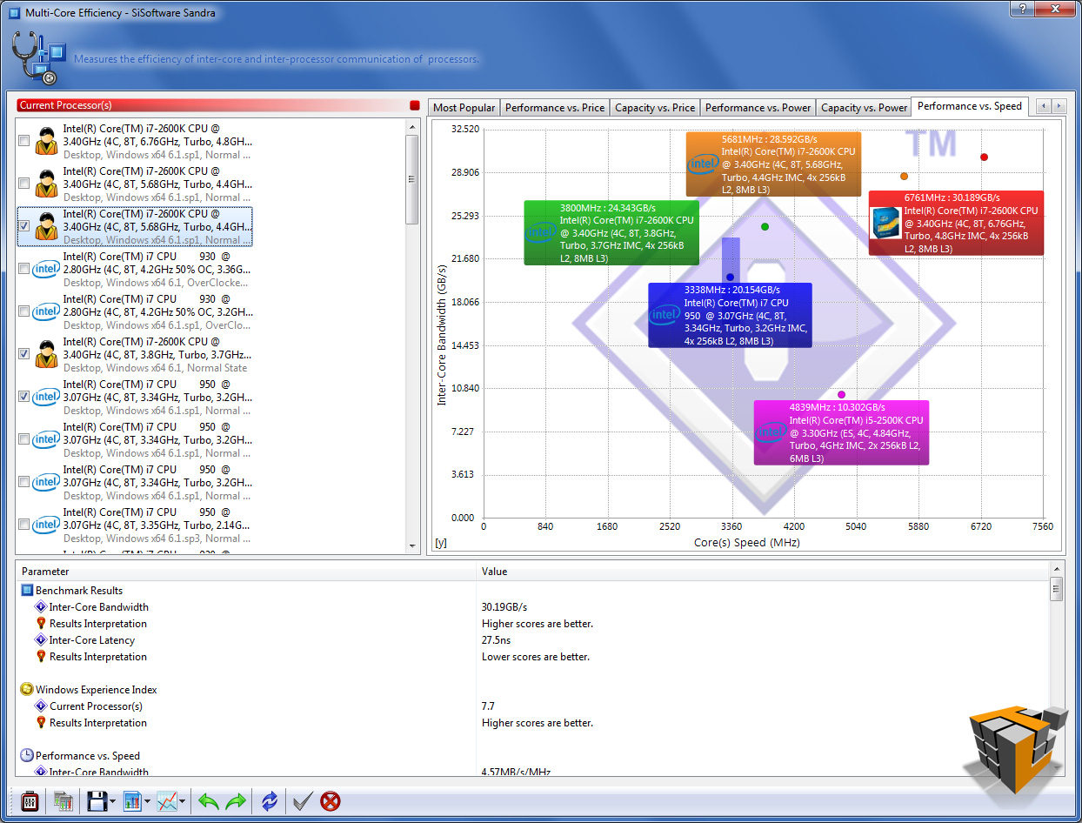Click the red data point on chart
Viewport: 1082px width, 823px height.
coord(984,157)
